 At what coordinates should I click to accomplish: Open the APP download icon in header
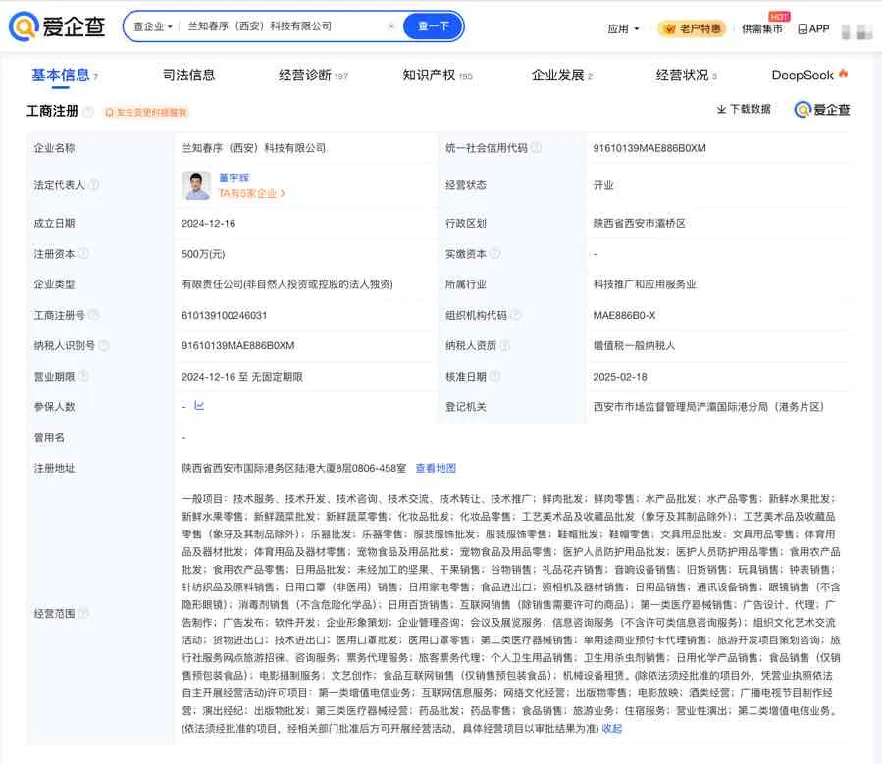[x=813, y=29]
